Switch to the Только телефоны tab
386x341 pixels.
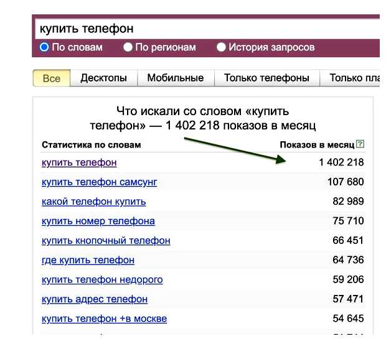(266, 78)
